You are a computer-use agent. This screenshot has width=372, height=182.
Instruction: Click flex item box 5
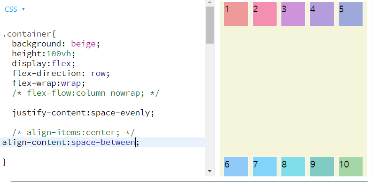coord(351,14)
